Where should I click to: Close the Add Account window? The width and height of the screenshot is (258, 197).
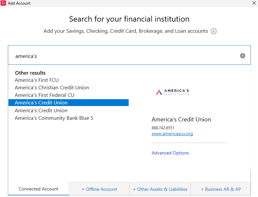tap(254, 3)
